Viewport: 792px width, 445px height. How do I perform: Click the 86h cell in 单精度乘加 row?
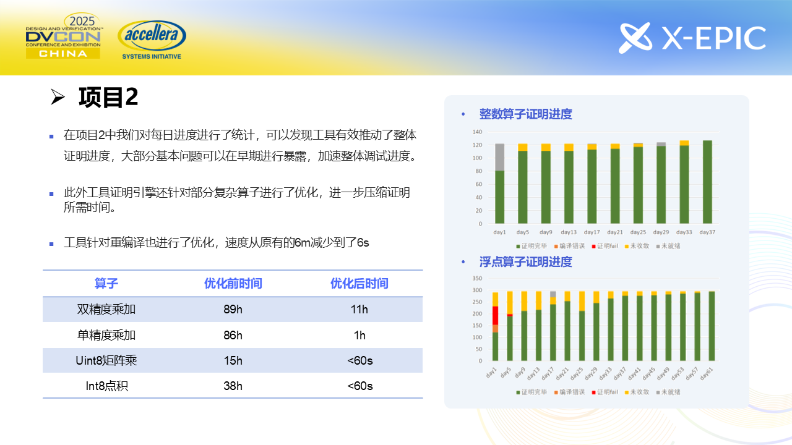click(233, 336)
